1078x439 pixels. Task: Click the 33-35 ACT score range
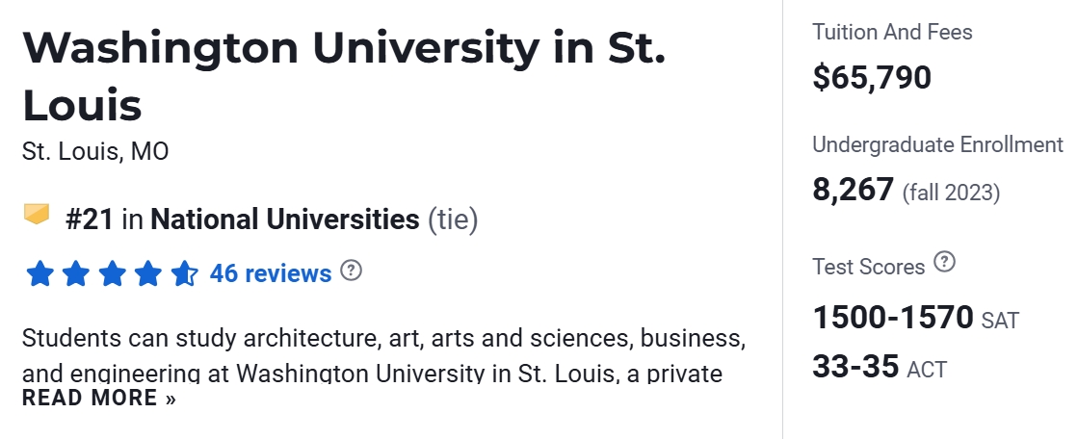pos(855,366)
